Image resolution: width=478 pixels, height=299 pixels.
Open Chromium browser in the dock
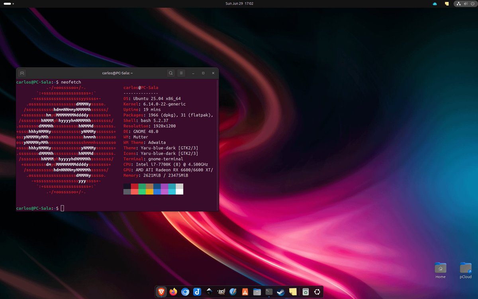point(185,292)
